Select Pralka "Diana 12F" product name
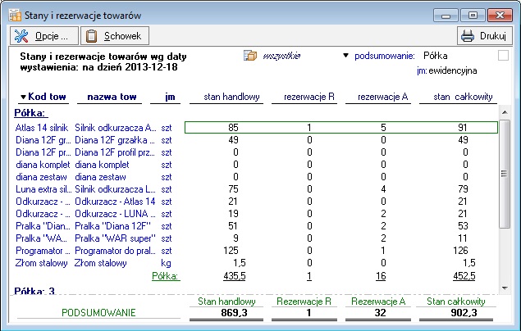The height and width of the screenshot is (331, 521). tap(112, 226)
